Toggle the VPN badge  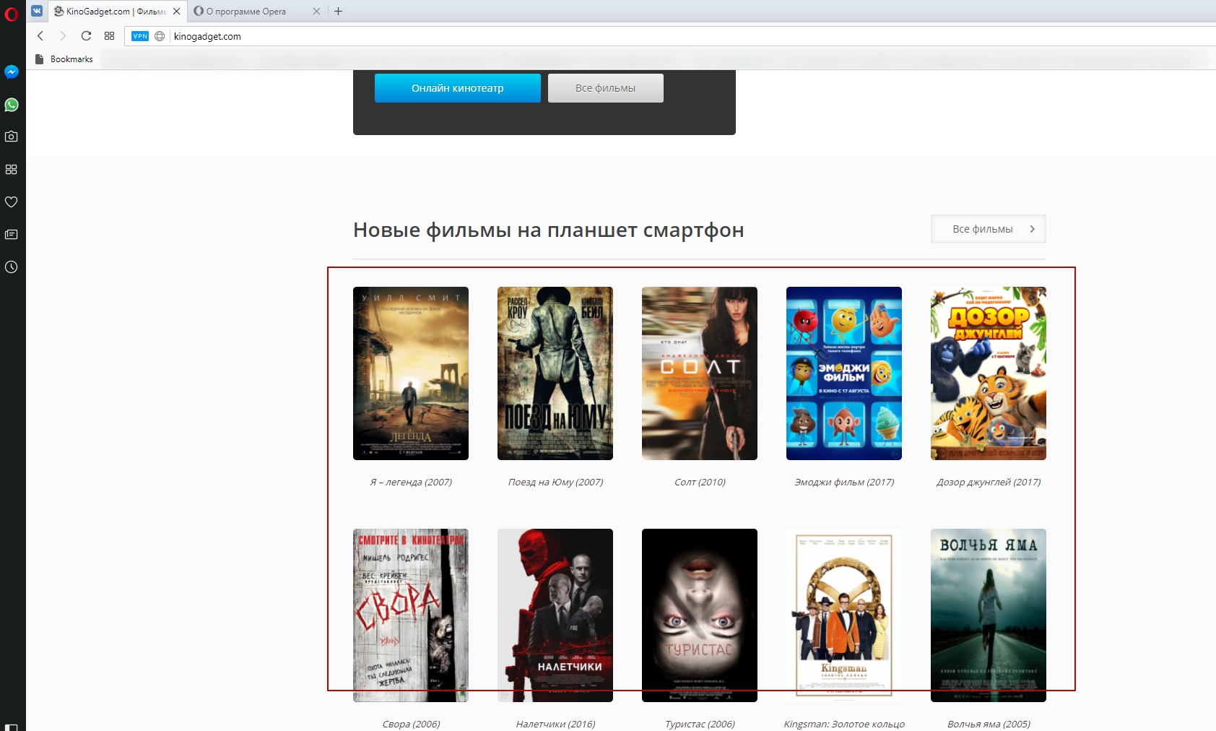click(x=140, y=36)
